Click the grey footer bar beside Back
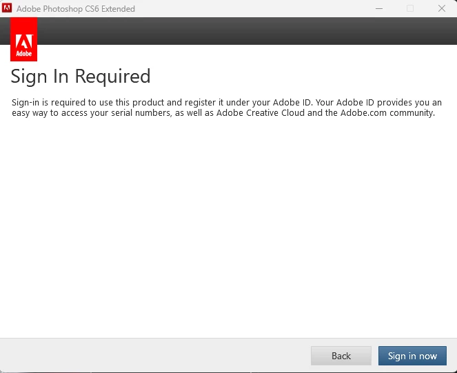Image resolution: width=457 pixels, height=373 pixels. (154, 356)
